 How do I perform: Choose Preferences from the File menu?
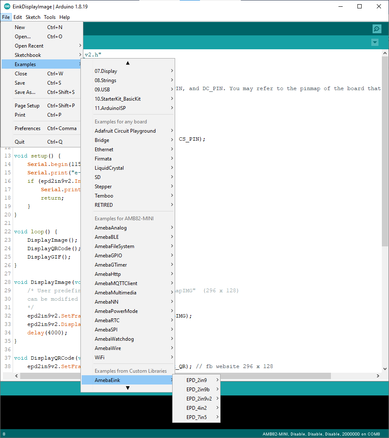coord(28,128)
